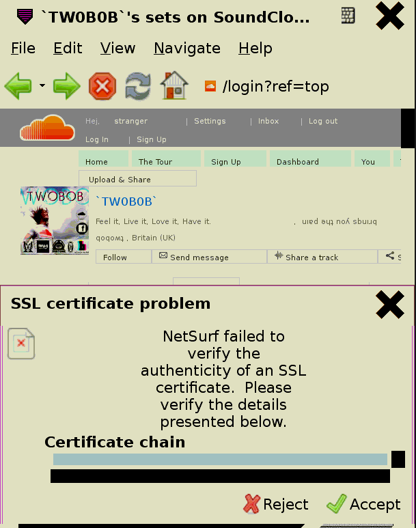Go back with the green left arrow
Viewport: 416px width, 528px height.
(18, 86)
